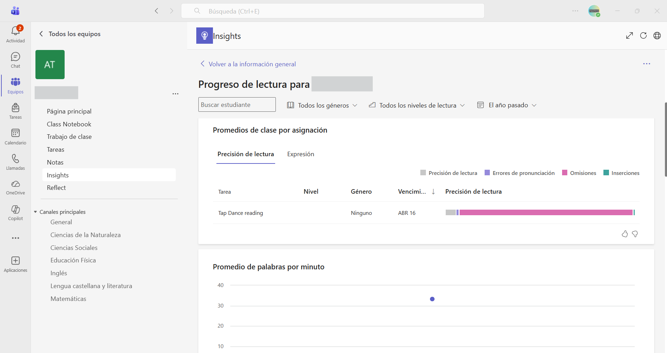The height and width of the screenshot is (353, 667).
Task: Open the Actividad notifications bell
Action: coord(15,34)
